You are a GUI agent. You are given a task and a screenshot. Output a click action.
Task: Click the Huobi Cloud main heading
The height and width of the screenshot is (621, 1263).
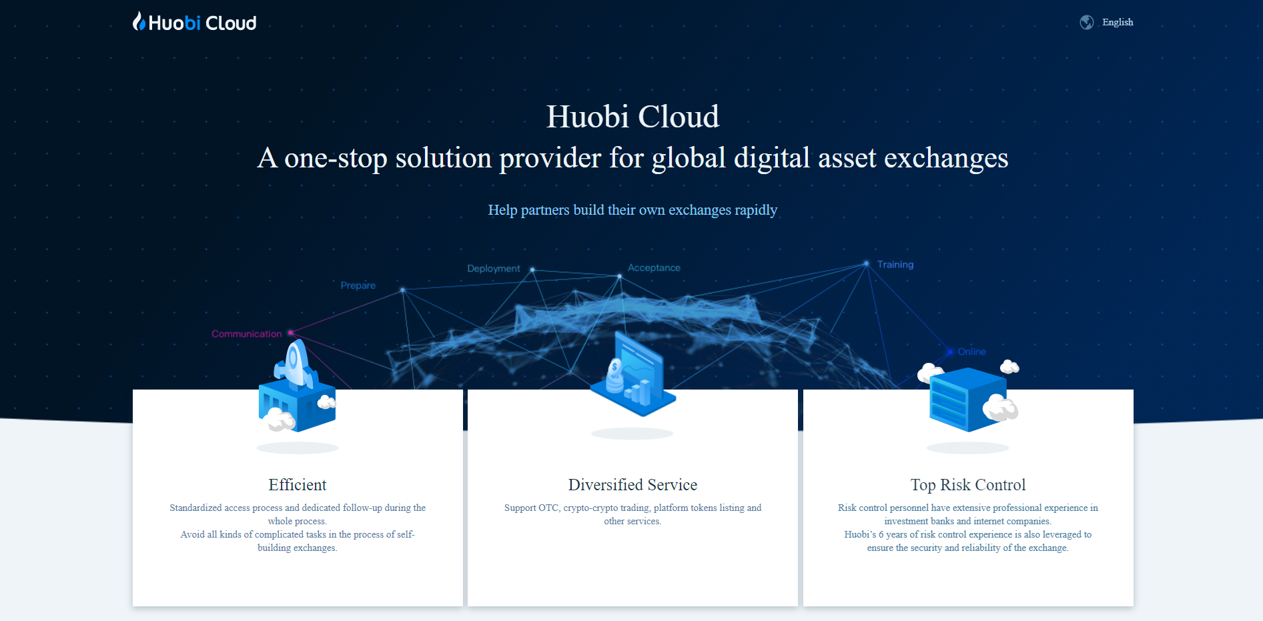point(633,117)
